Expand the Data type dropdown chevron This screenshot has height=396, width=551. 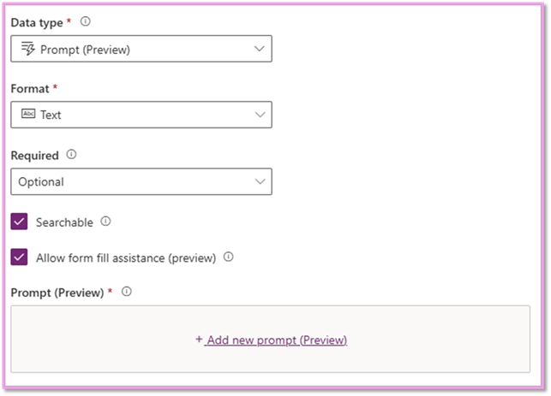[x=260, y=49]
